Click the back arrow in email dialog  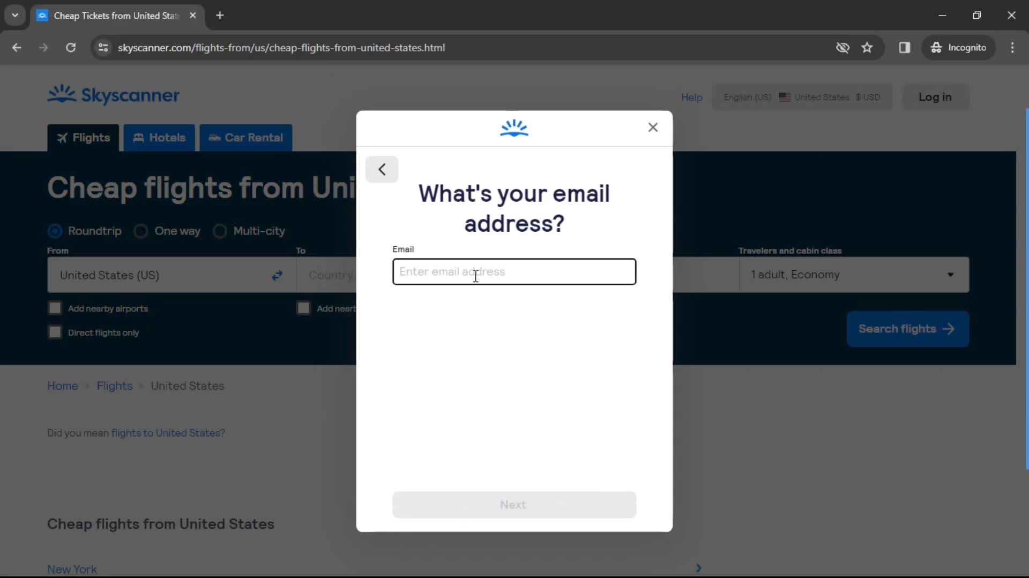[x=381, y=169]
